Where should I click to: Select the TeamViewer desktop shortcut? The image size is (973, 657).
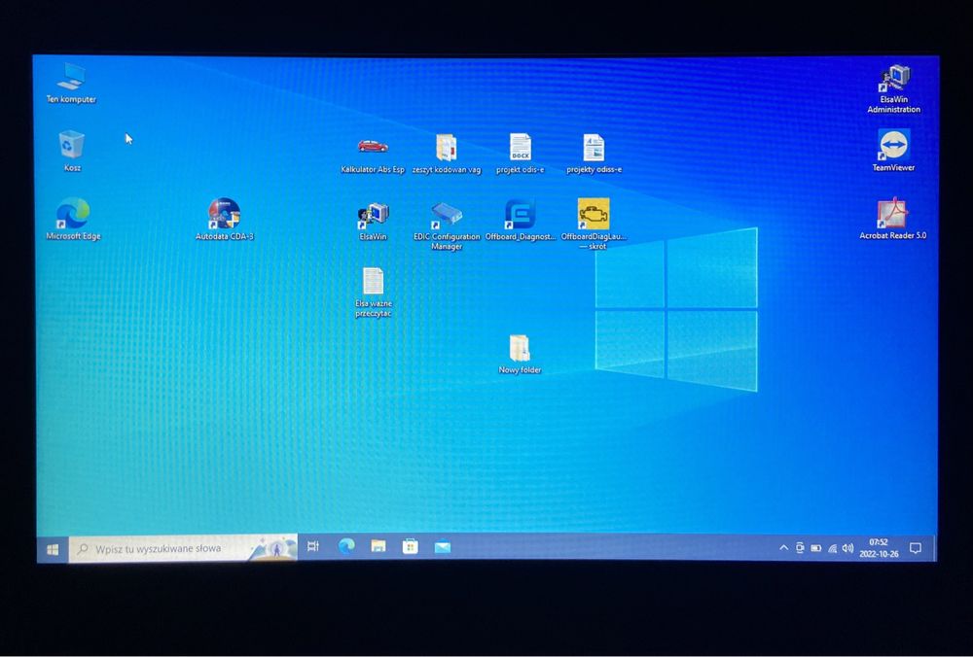(x=893, y=150)
